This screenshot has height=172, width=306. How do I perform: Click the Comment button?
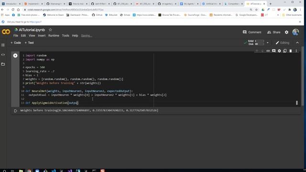tap(252, 32)
